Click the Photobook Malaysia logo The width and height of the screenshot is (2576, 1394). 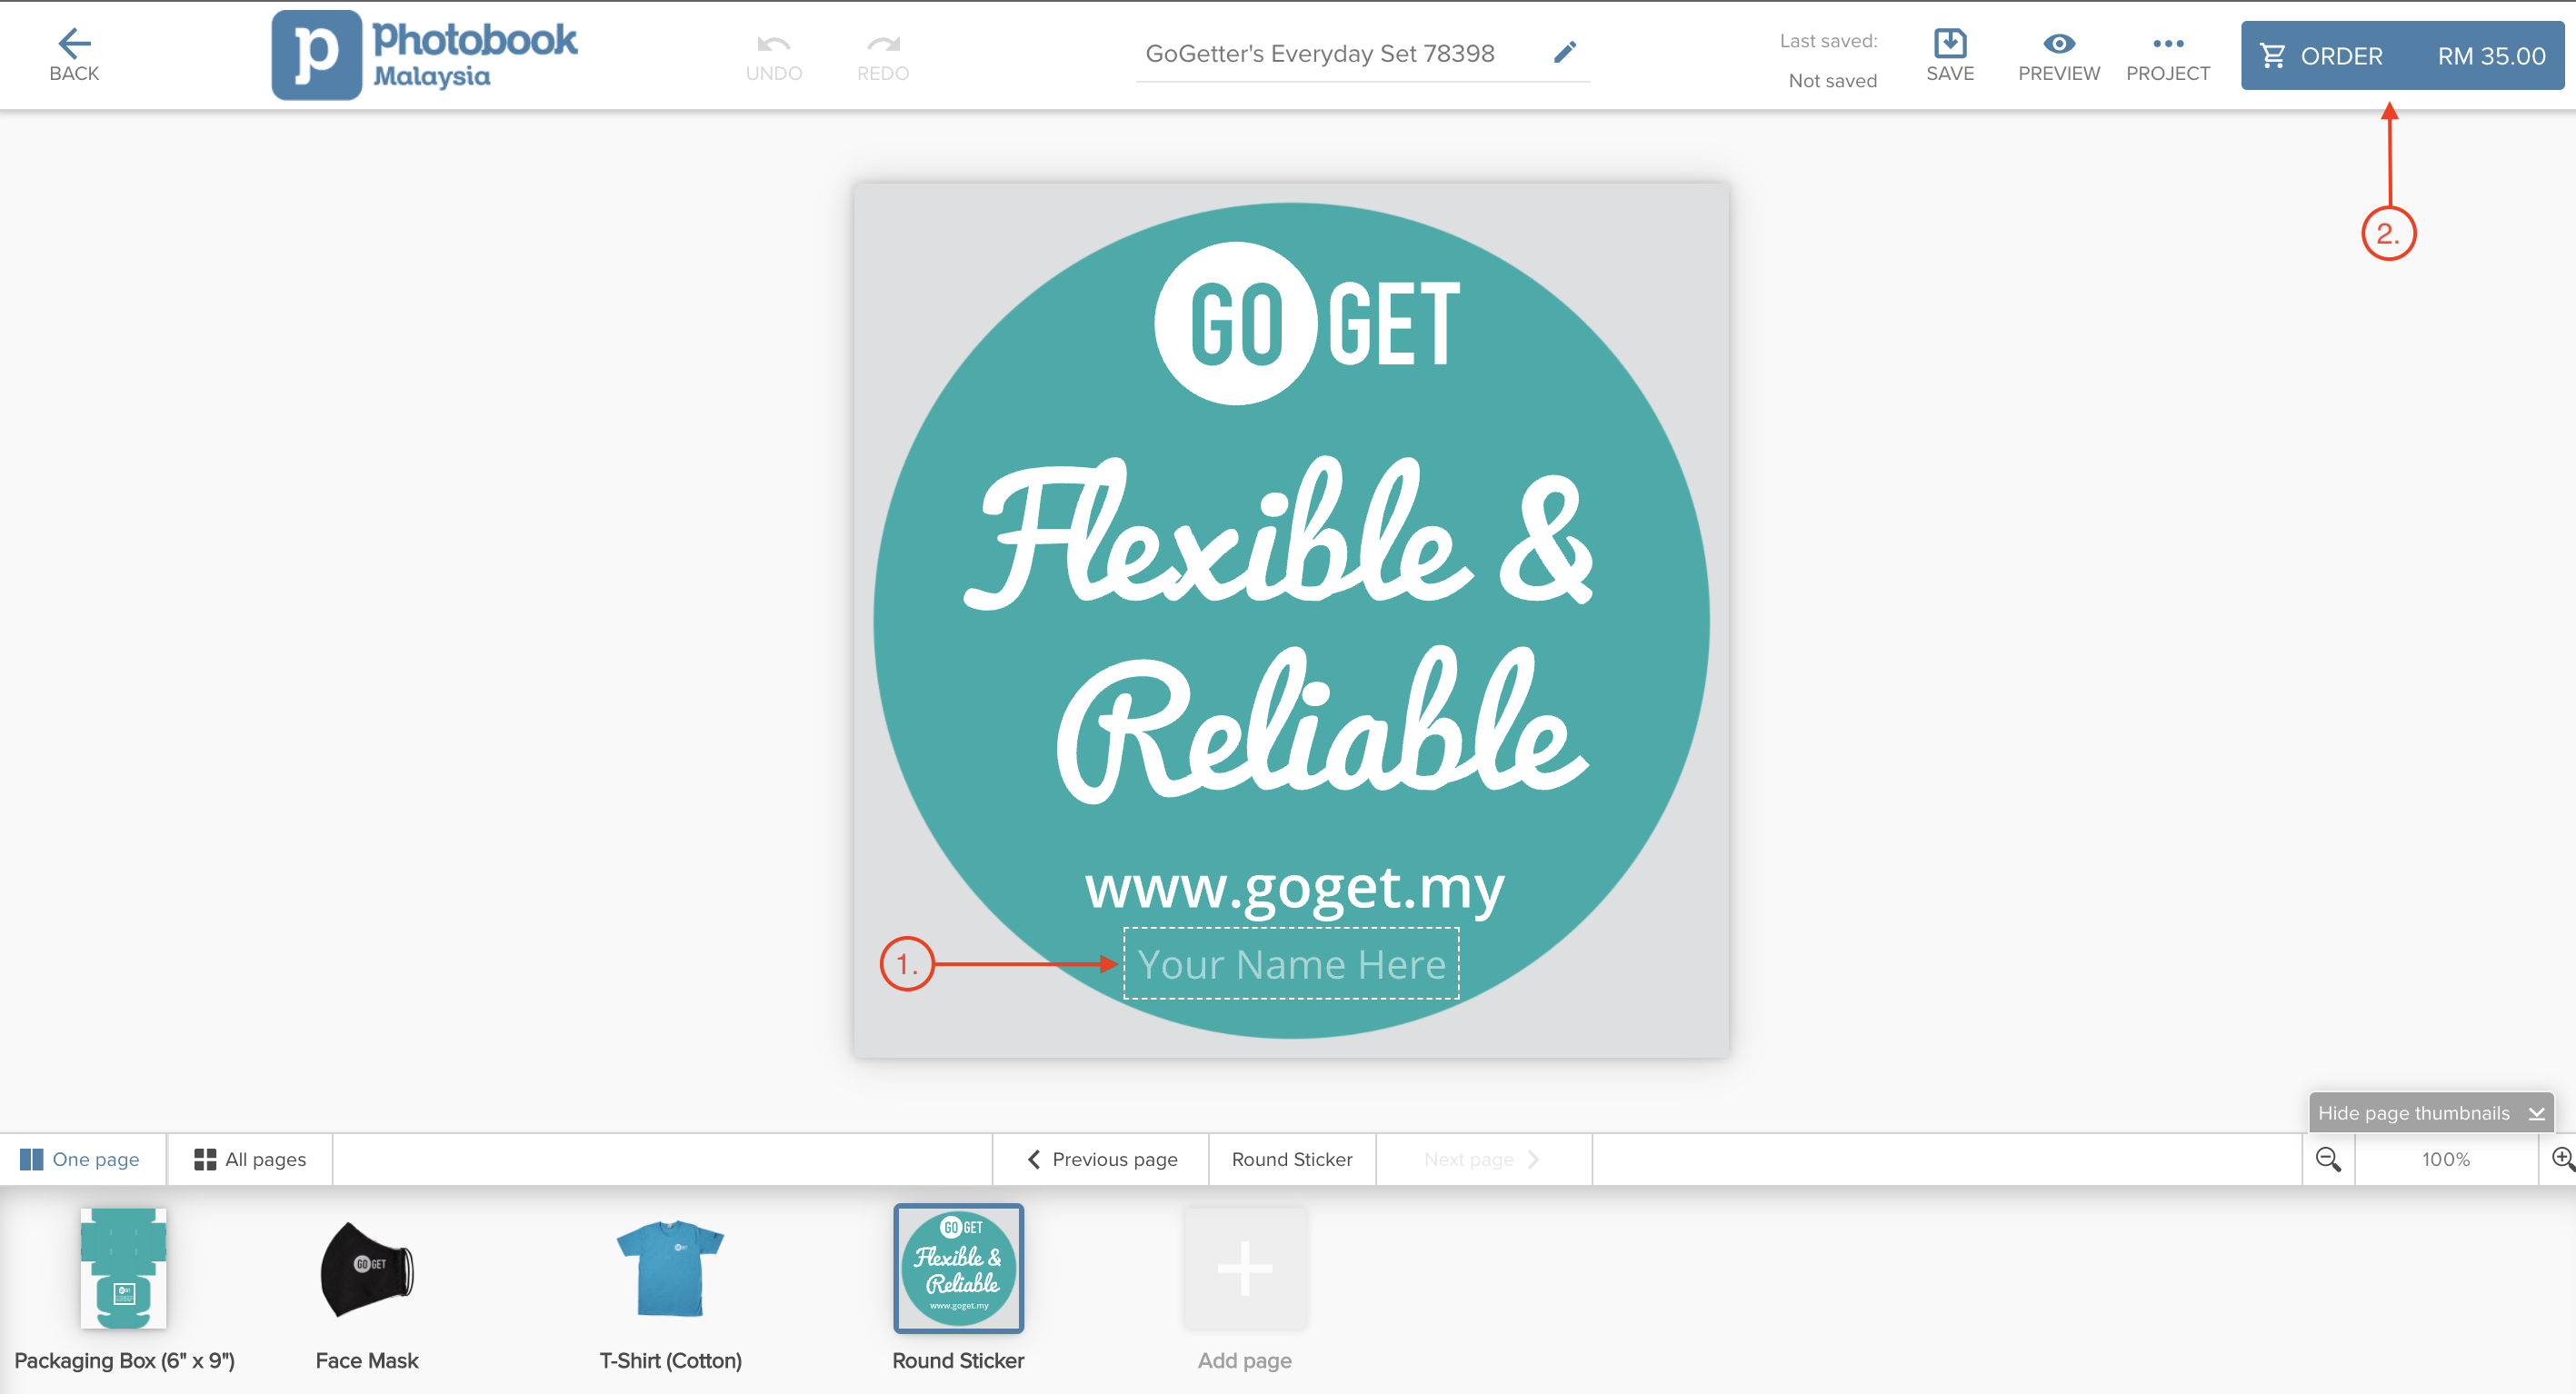(x=424, y=55)
